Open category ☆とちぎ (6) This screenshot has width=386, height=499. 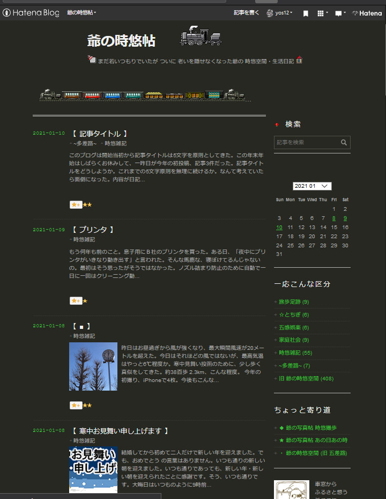(294, 314)
